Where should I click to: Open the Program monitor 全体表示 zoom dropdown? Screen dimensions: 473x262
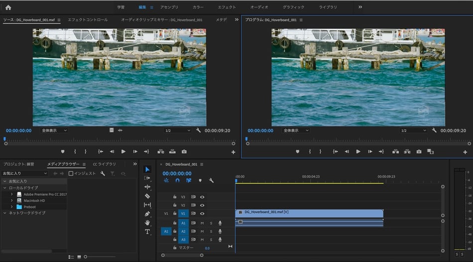(295, 130)
